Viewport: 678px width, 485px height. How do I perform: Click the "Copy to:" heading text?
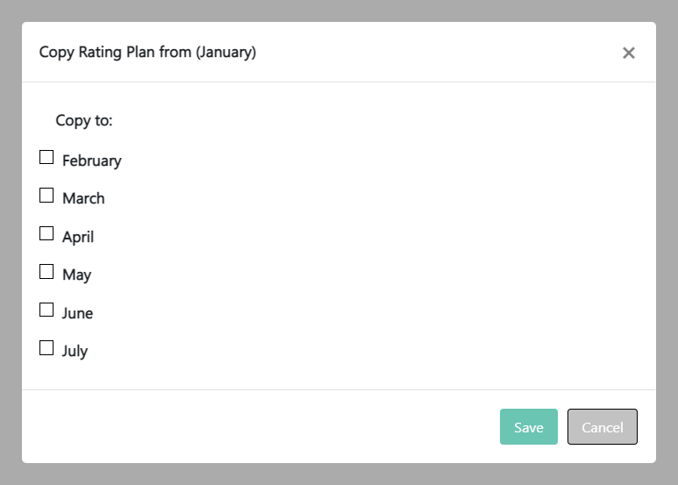(84, 120)
